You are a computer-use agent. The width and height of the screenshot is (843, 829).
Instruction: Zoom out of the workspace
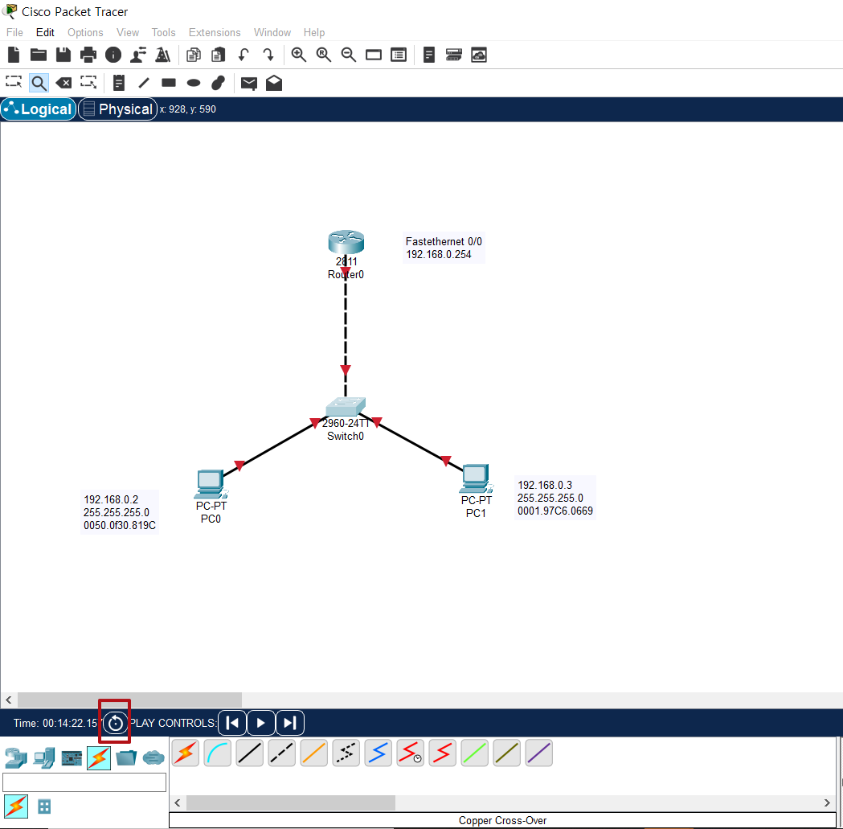pyautogui.click(x=349, y=55)
